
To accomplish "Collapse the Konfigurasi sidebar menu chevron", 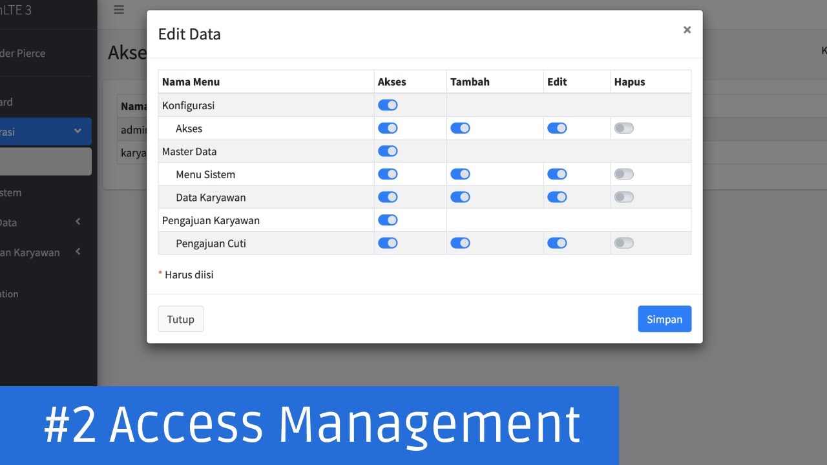I will point(78,131).
